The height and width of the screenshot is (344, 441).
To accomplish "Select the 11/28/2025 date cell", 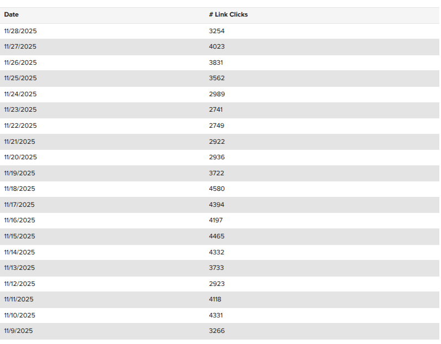I will (x=20, y=31).
